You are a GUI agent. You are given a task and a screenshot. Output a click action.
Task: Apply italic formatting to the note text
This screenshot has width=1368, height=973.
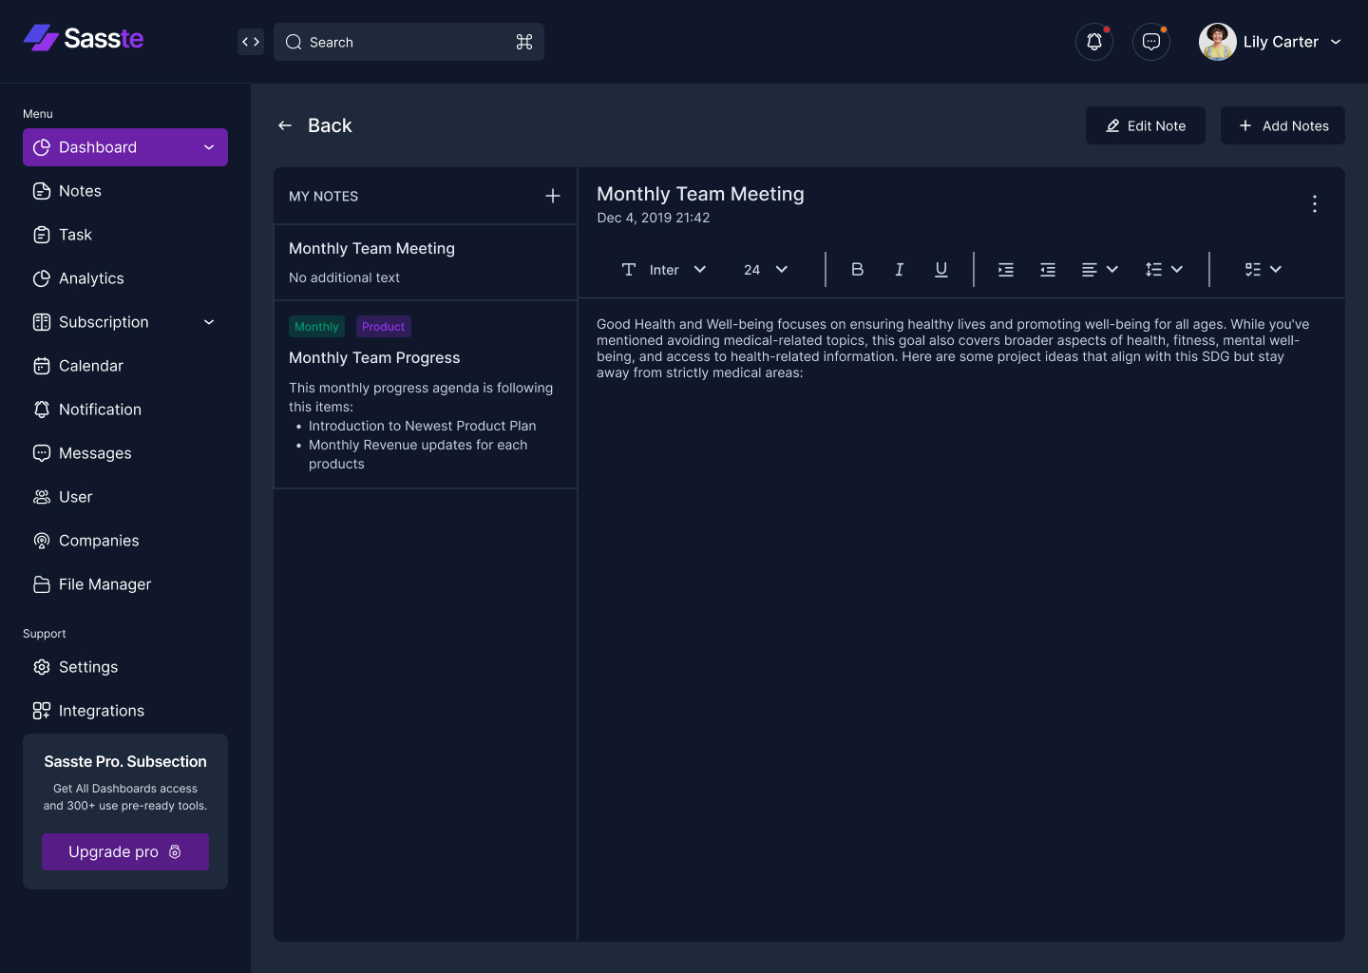click(899, 269)
